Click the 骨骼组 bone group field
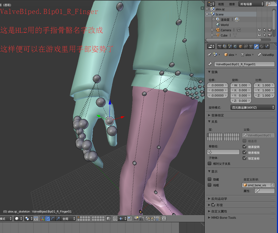 223,152
